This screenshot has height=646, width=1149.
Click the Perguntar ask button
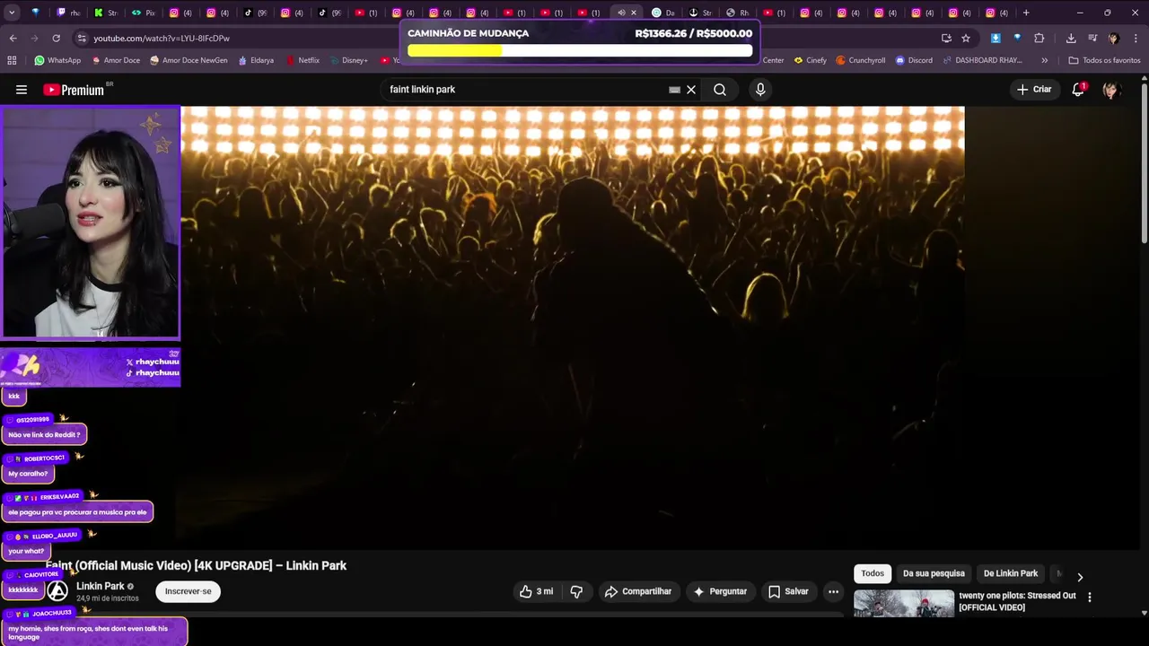click(720, 591)
